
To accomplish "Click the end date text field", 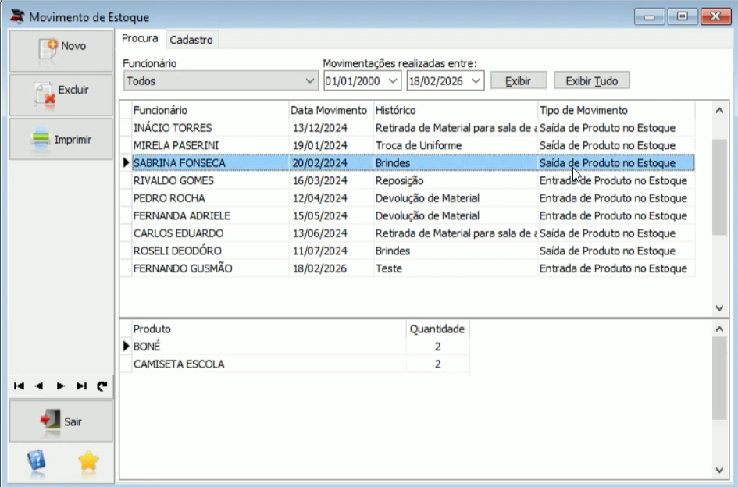I will click(x=438, y=81).
